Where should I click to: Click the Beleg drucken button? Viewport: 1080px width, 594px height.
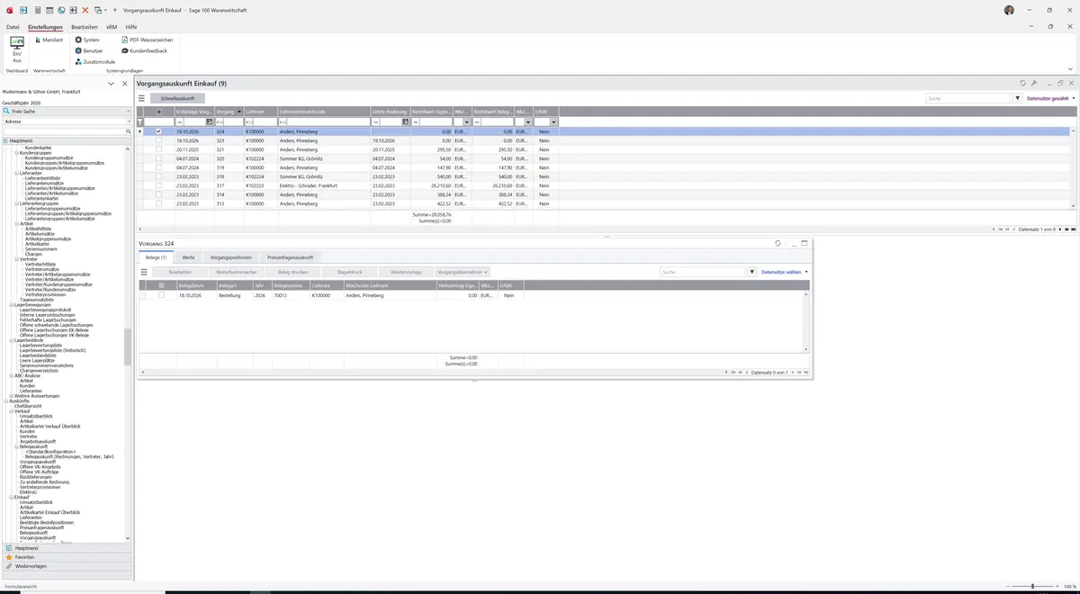point(292,272)
